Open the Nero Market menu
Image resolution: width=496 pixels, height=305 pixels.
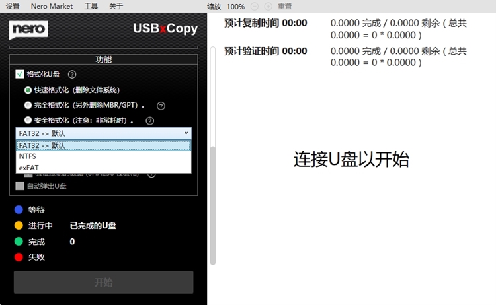tap(52, 6)
